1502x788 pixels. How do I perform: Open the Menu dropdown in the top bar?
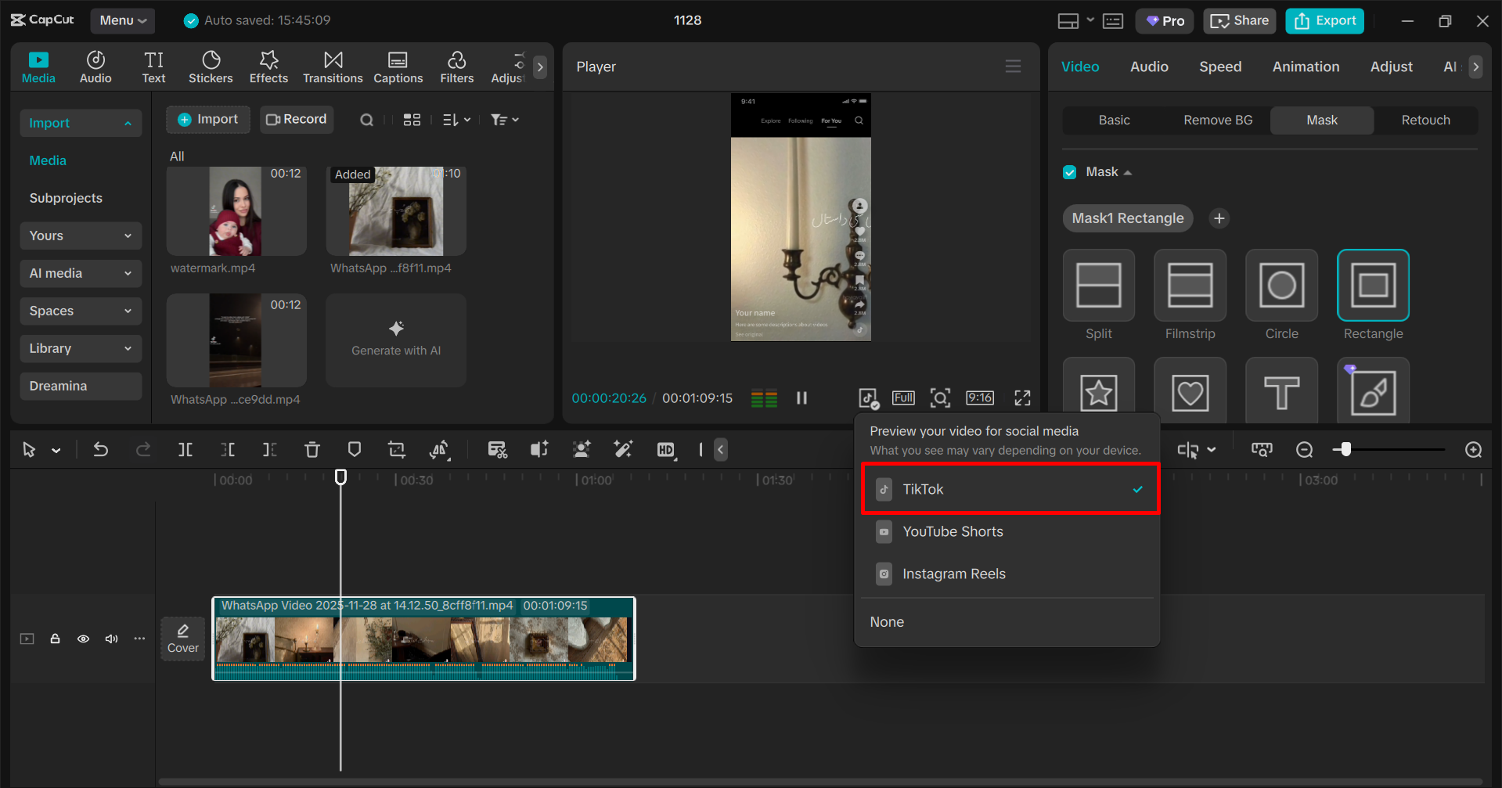click(122, 20)
